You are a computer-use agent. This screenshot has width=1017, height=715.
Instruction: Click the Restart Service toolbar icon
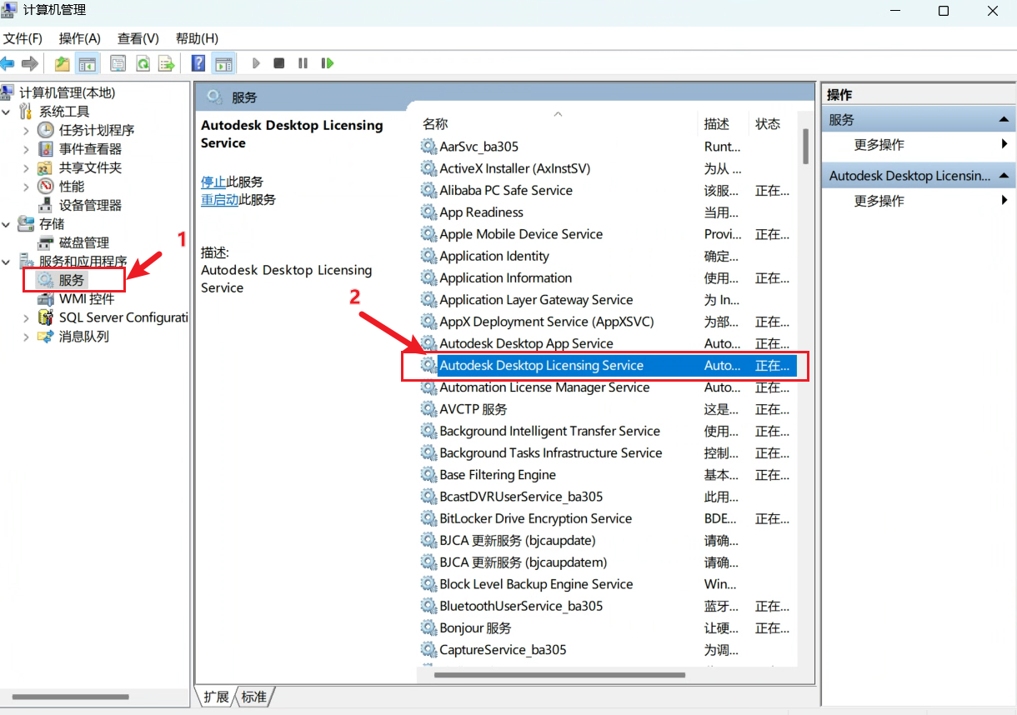328,63
